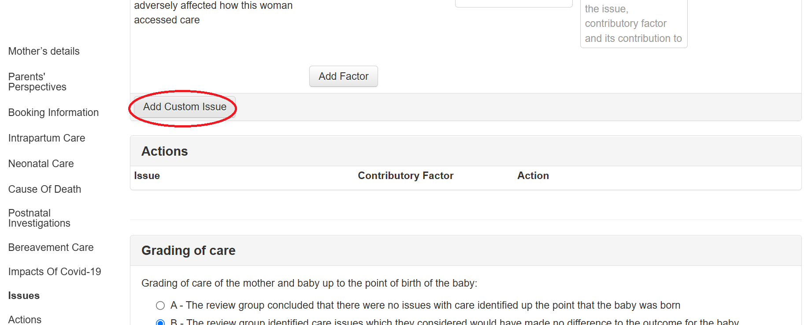Select grading option A radio button

pos(160,306)
